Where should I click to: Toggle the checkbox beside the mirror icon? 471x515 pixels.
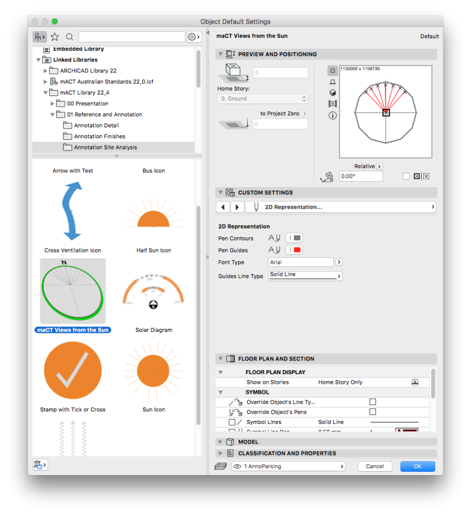tap(406, 177)
